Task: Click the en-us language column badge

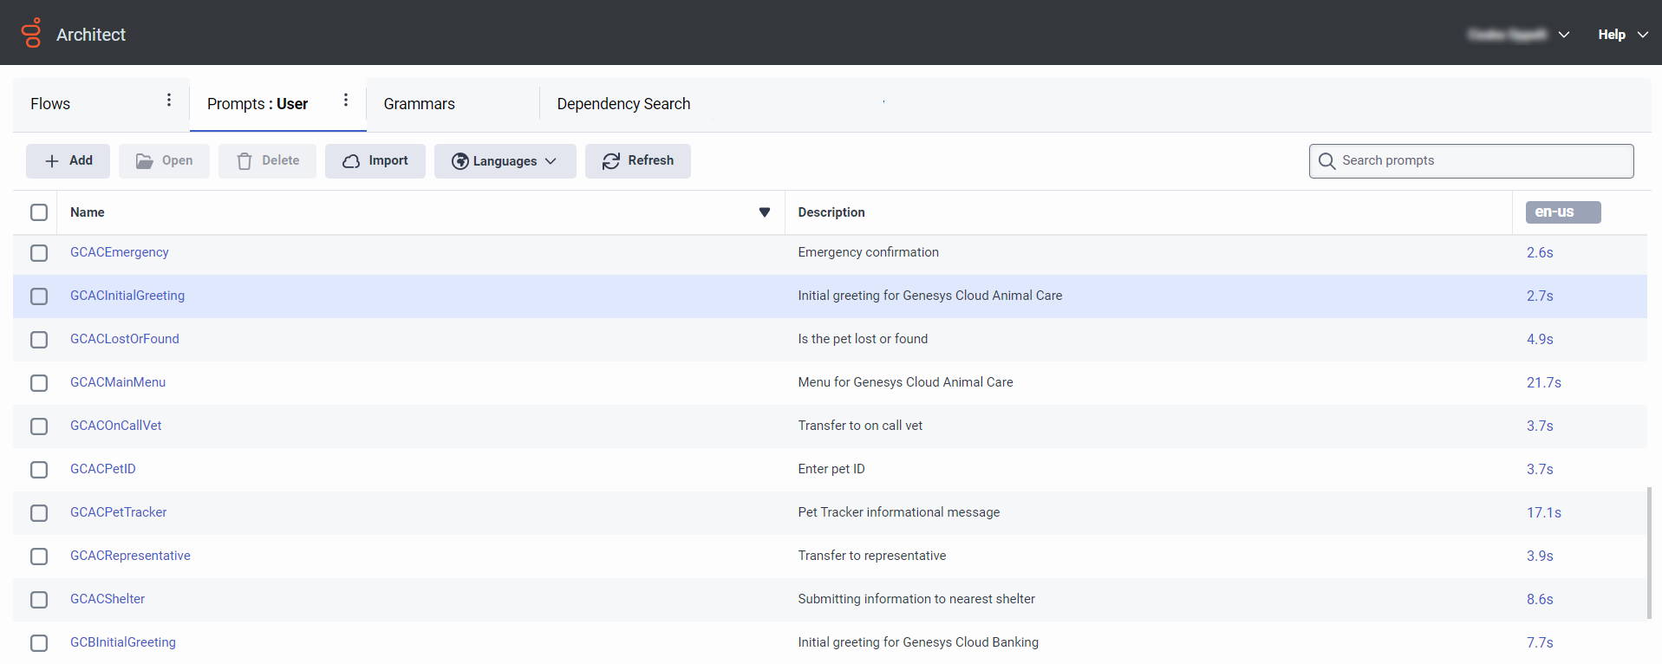Action: (x=1563, y=212)
